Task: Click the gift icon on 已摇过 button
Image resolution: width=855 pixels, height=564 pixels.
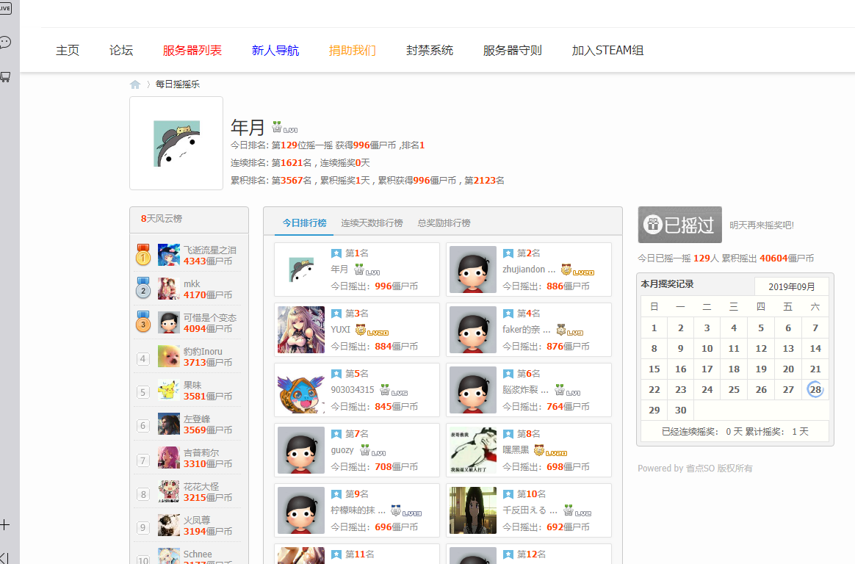Action: click(652, 225)
